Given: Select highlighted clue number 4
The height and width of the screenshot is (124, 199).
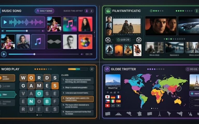Looking at the screenshot, I should (77, 99).
